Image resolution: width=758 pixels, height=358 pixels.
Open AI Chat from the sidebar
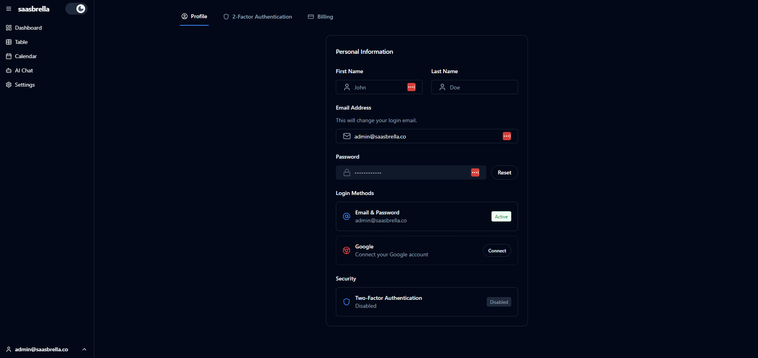point(24,70)
